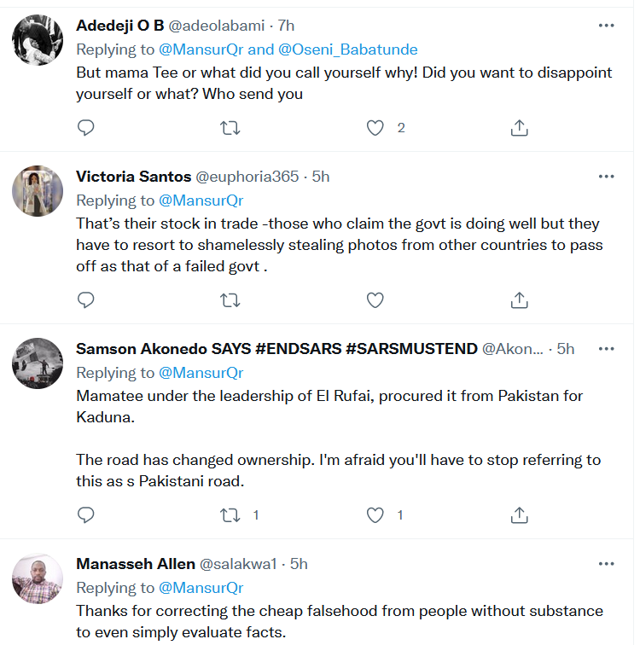
Task: Reply to Samson Akonedo's tweet
Action: point(85,515)
